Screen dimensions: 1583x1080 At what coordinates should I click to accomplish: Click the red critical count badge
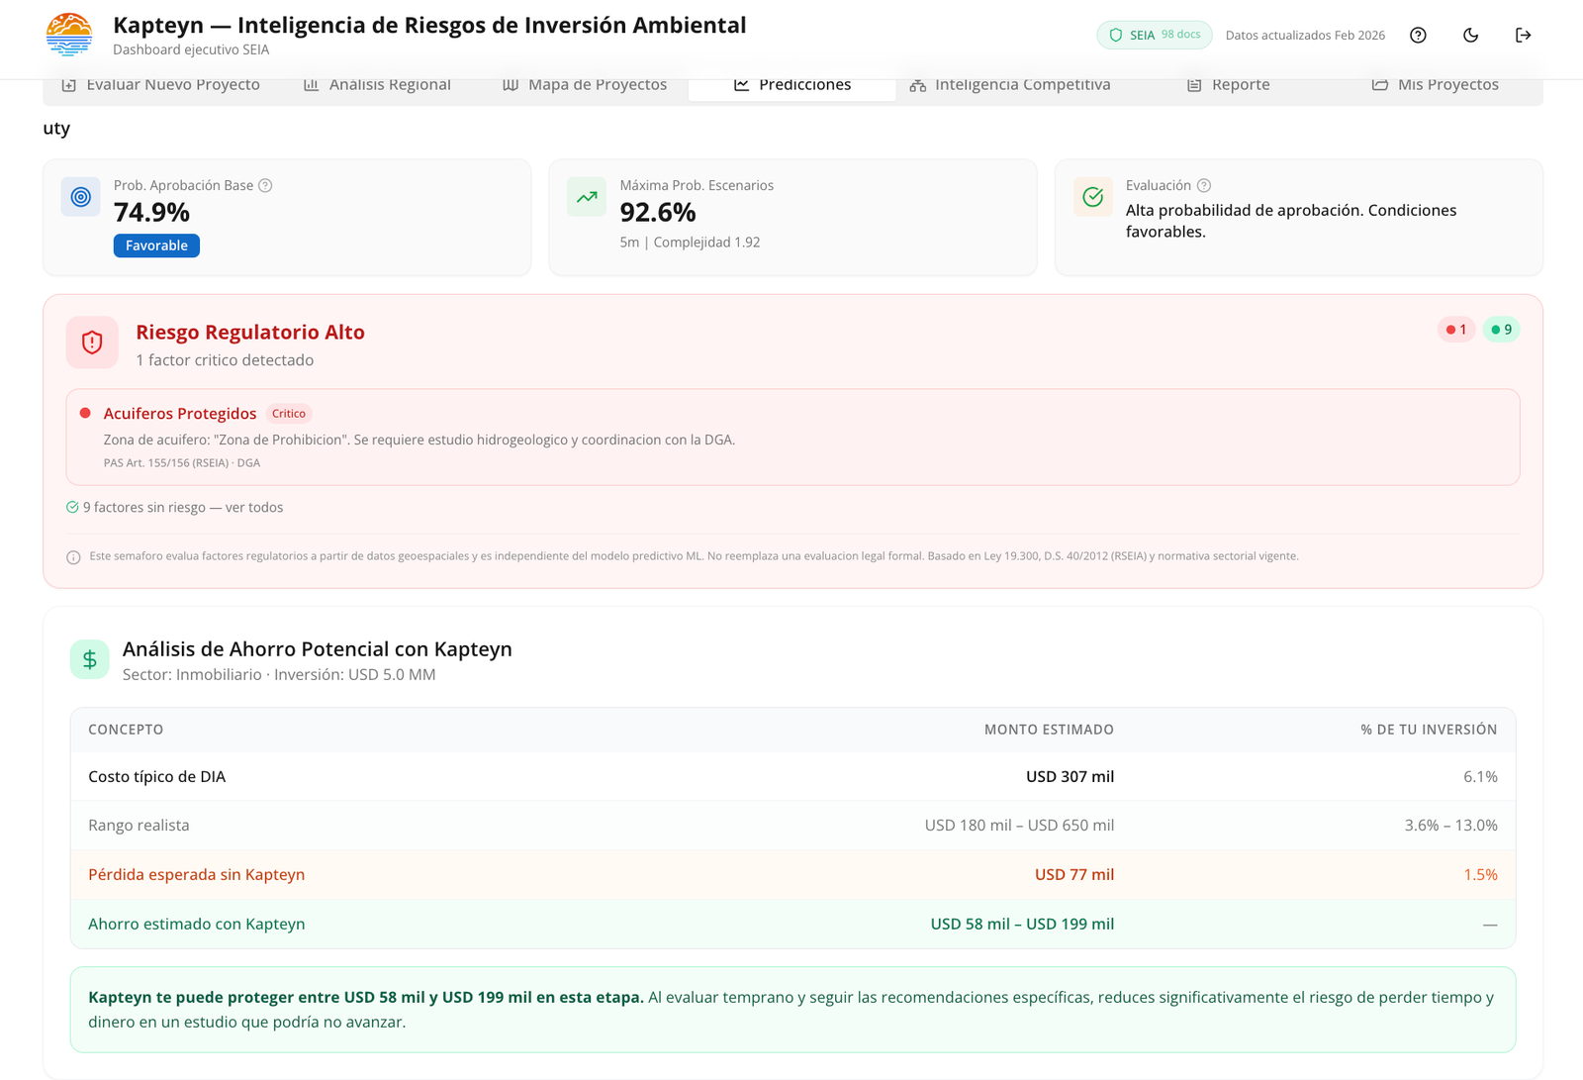(x=1456, y=330)
